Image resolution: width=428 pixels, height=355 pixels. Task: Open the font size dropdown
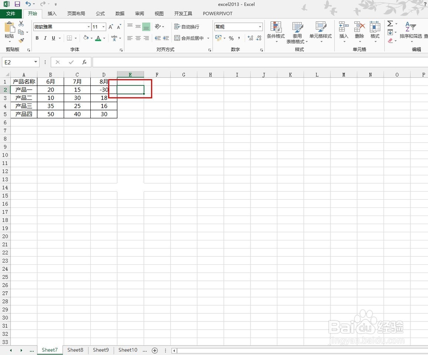tap(103, 27)
